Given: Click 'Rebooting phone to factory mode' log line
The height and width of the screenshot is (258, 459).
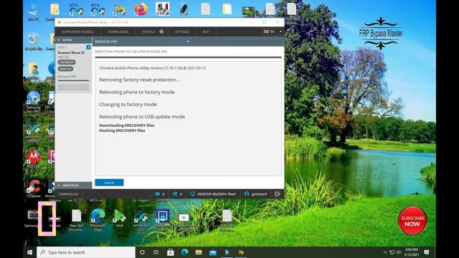Looking at the screenshot, I should click(x=137, y=92).
